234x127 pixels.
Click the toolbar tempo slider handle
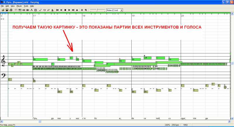tap(97, 10)
